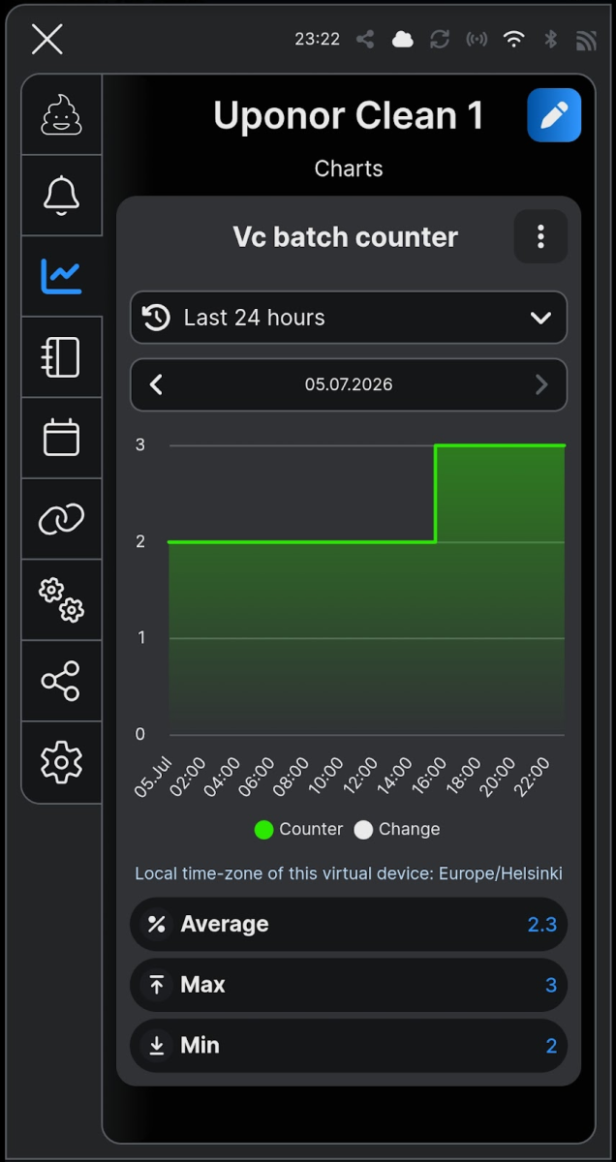This screenshot has height=1162, width=616.
Task: Open the sharing tab in sidebar
Action: tap(61, 682)
